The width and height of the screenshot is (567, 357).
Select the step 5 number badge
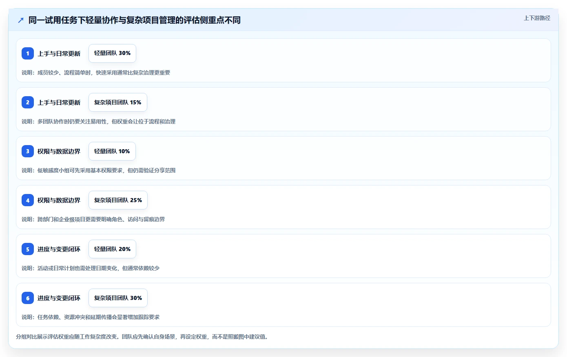coord(28,249)
